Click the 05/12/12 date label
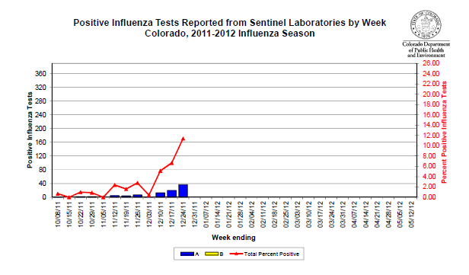 point(412,214)
